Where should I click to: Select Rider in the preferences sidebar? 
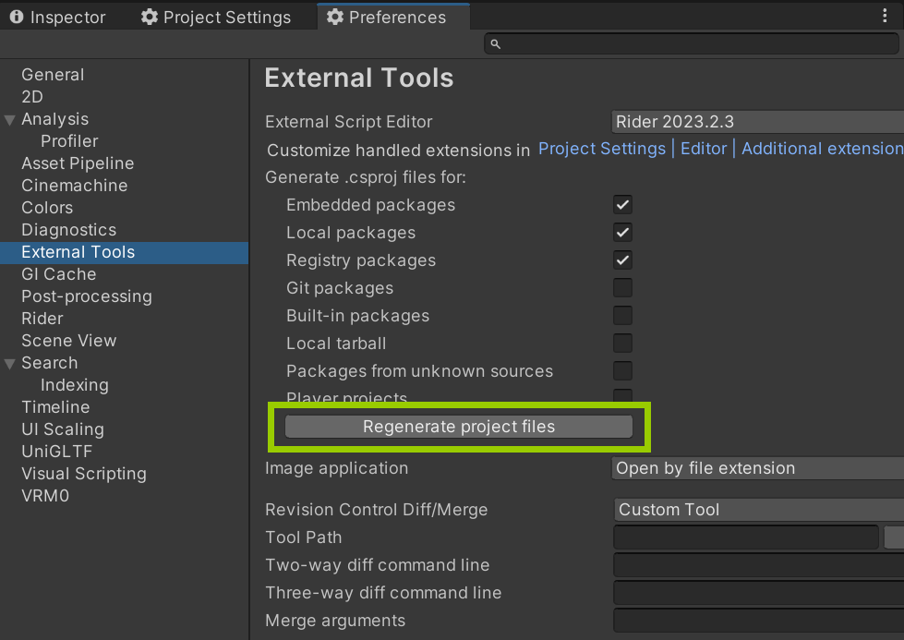coord(42,319)
